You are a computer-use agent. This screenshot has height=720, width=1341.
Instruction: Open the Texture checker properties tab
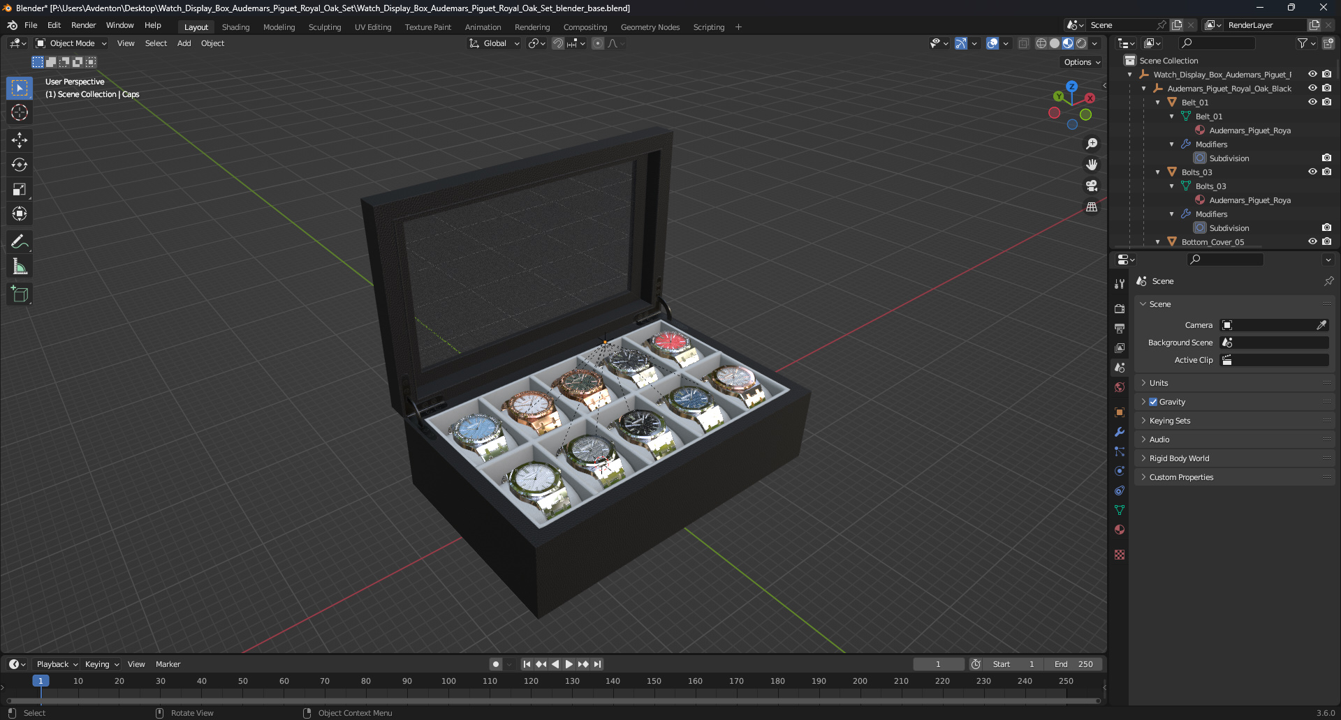coord(1120,555)
